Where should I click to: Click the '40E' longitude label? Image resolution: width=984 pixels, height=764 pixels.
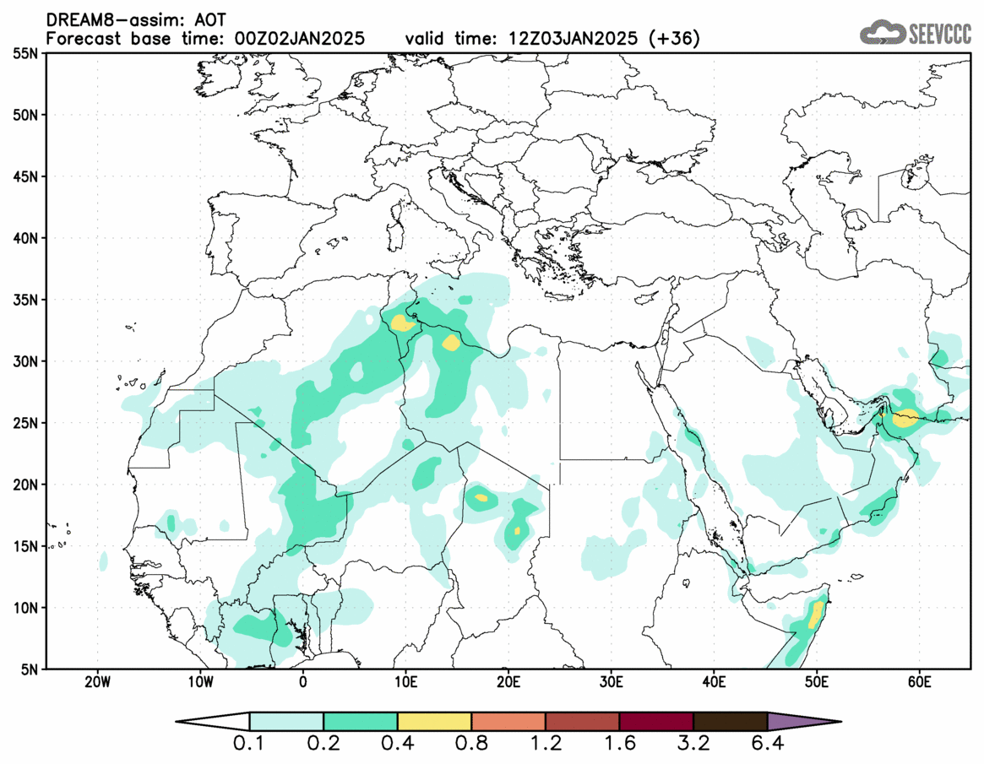pos(715,682)
